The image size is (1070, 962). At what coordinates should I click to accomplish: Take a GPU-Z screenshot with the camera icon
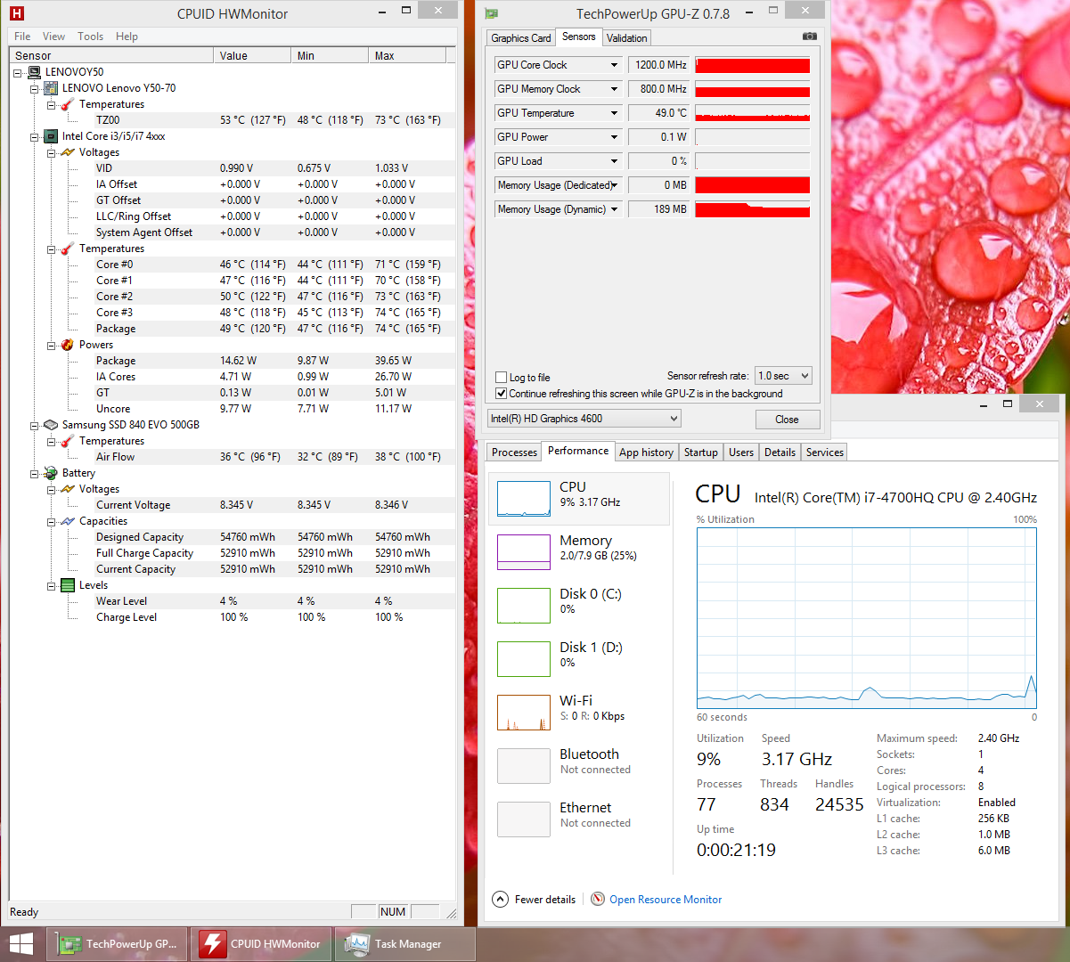[x=809, y=37]
